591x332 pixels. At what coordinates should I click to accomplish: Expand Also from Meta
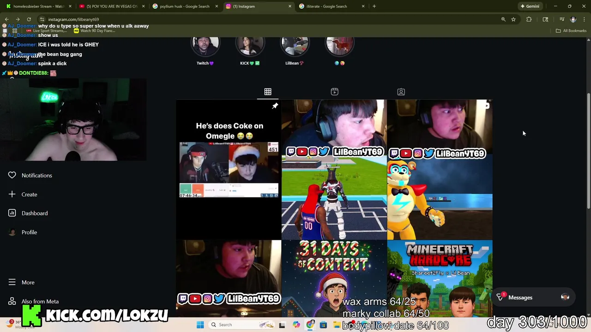point(33,301)
